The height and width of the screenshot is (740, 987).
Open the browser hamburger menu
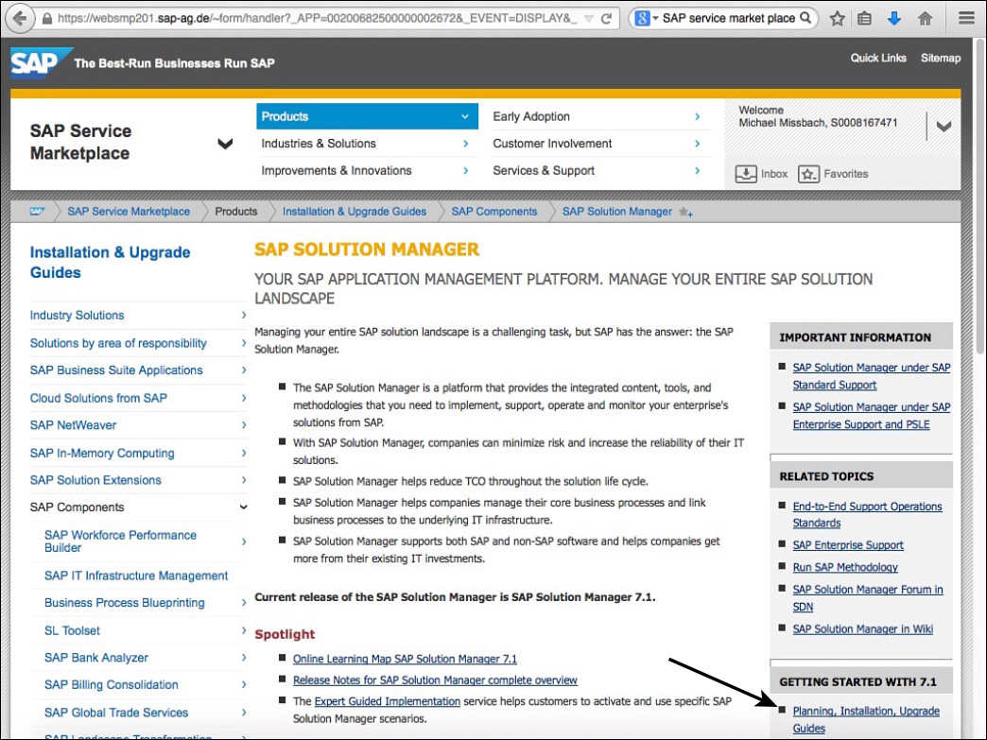pyautogui.click(x=966, y=18)
